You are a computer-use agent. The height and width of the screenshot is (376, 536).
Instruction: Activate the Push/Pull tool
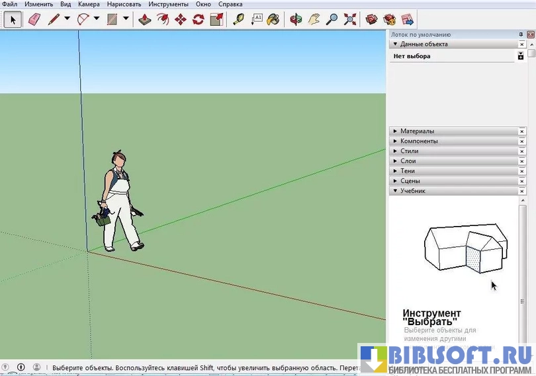(146, 19)
